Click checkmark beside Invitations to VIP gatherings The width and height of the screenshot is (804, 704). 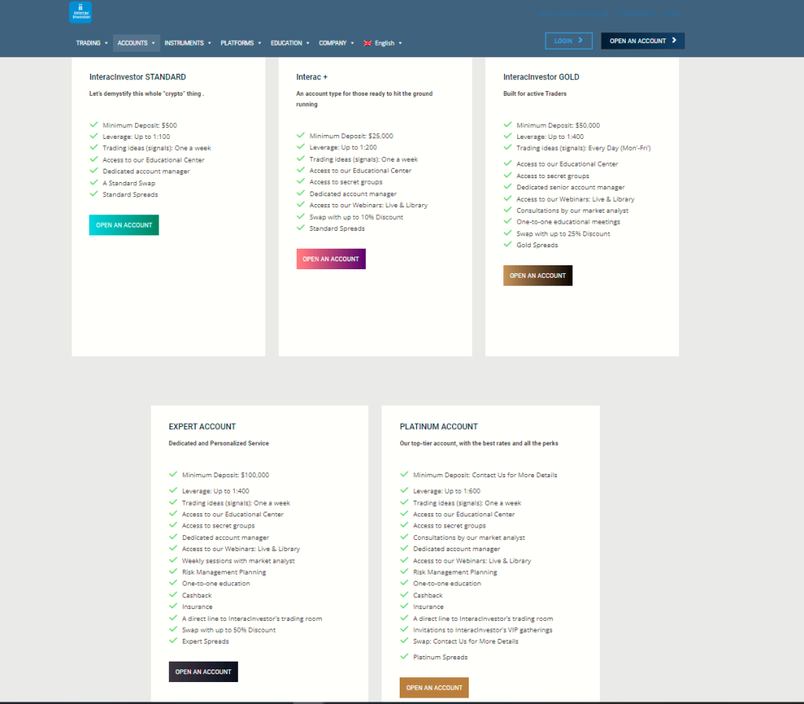point(404,629)
